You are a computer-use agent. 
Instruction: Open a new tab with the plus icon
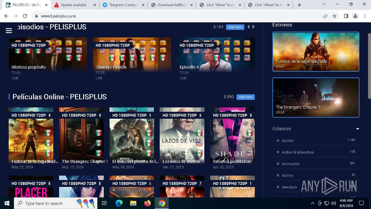[x=299, y=5]
